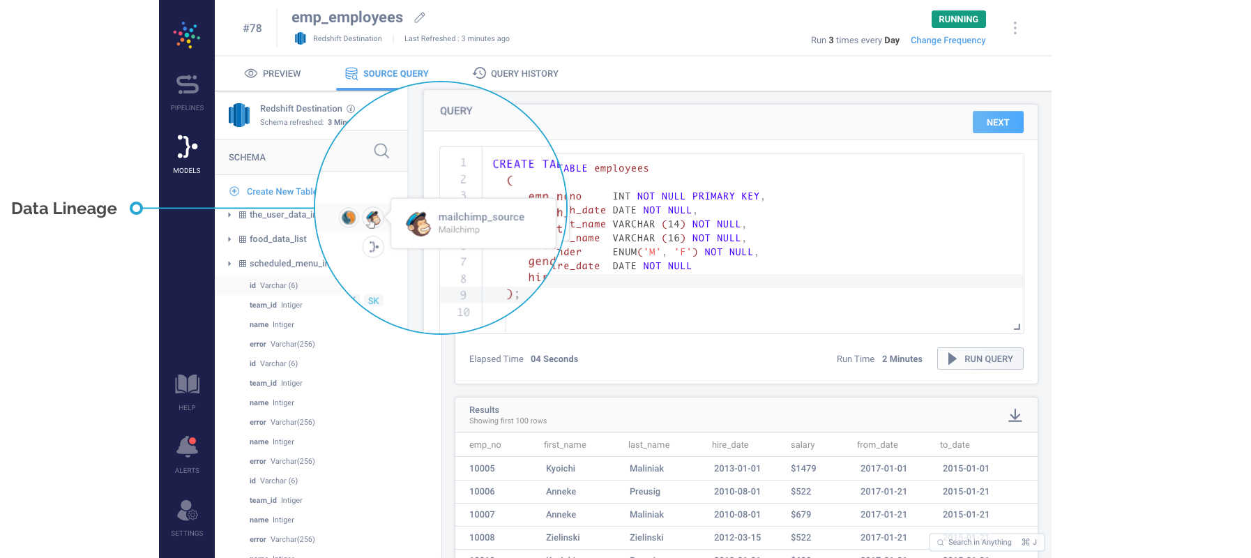
Task: Click the model lineage icon below Mailchimp
Action: 374,246
